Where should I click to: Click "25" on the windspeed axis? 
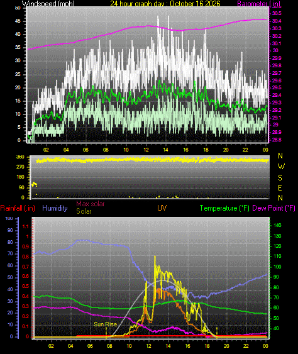(x=18, y=74)
